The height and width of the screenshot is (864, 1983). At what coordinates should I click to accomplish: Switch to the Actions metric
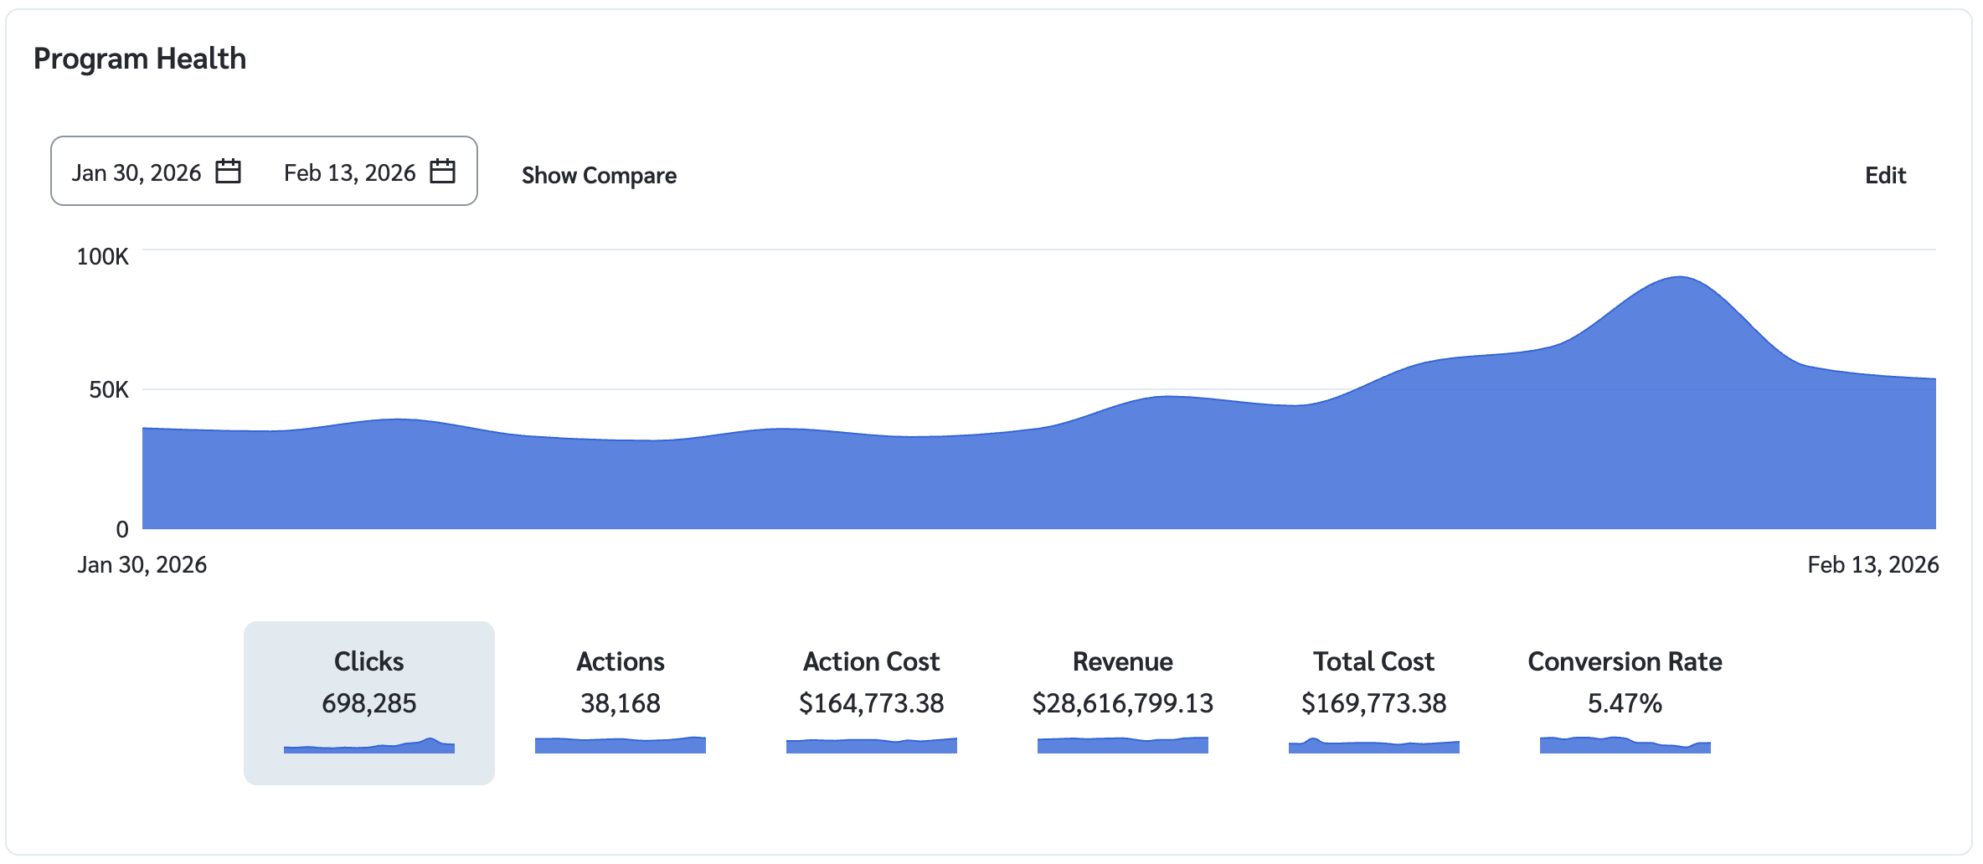[x=620, y=661]
